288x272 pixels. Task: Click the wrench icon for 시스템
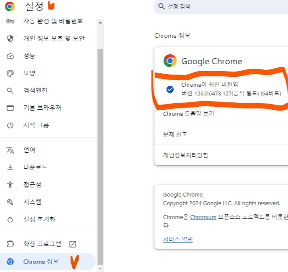pyautogui.click(x=10, y=202)
